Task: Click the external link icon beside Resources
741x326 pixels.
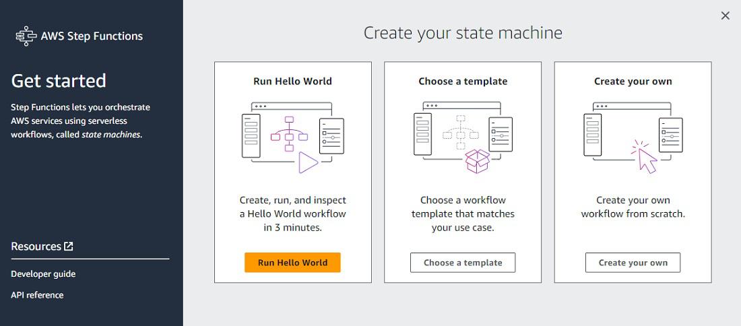Action: coord(68,247)
